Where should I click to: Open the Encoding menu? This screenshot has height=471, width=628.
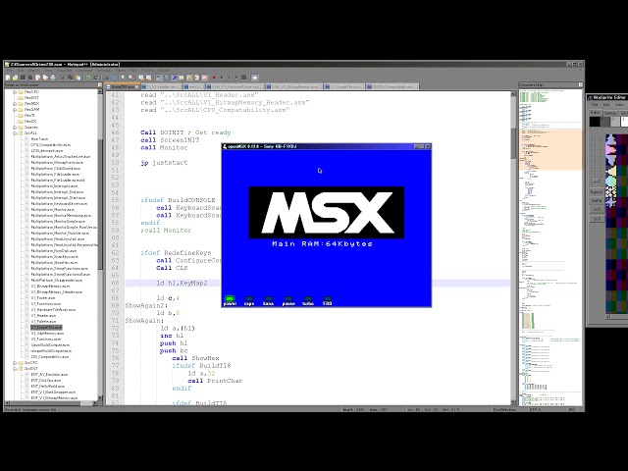pyautogui.click(x=64, y=70)
